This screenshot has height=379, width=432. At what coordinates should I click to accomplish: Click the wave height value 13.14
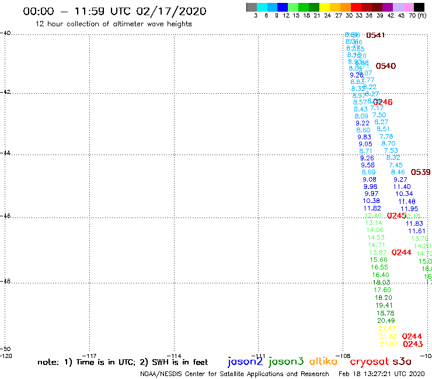coord(374,223)
